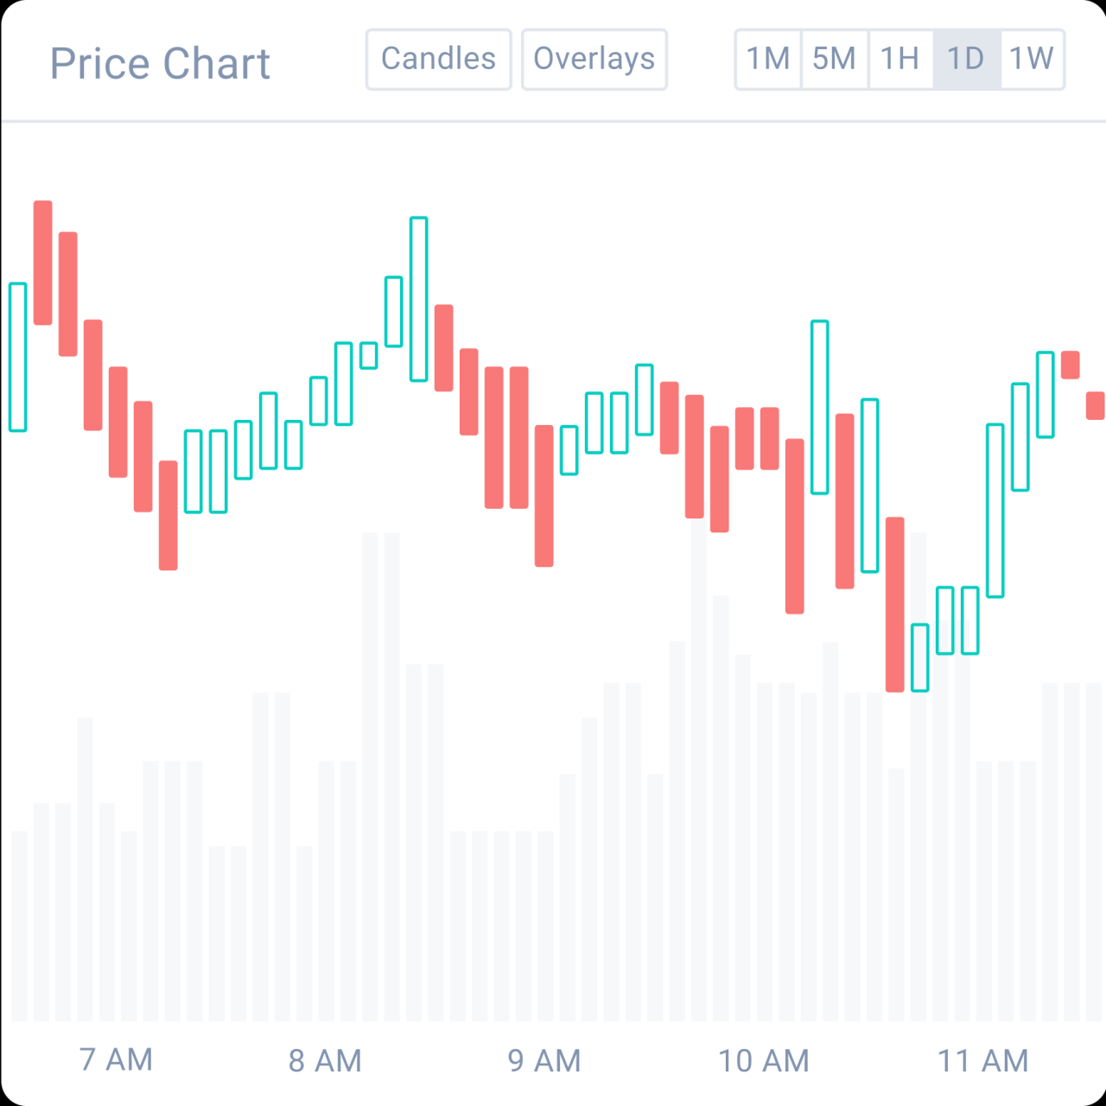Select the 1H interval
1106x1106 pixels.
pyautogui.click(x=899, y=59)
